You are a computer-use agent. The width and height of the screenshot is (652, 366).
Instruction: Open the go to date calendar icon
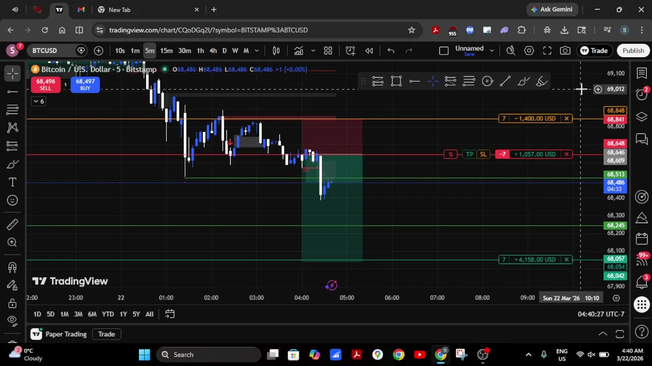pos(170,314)
